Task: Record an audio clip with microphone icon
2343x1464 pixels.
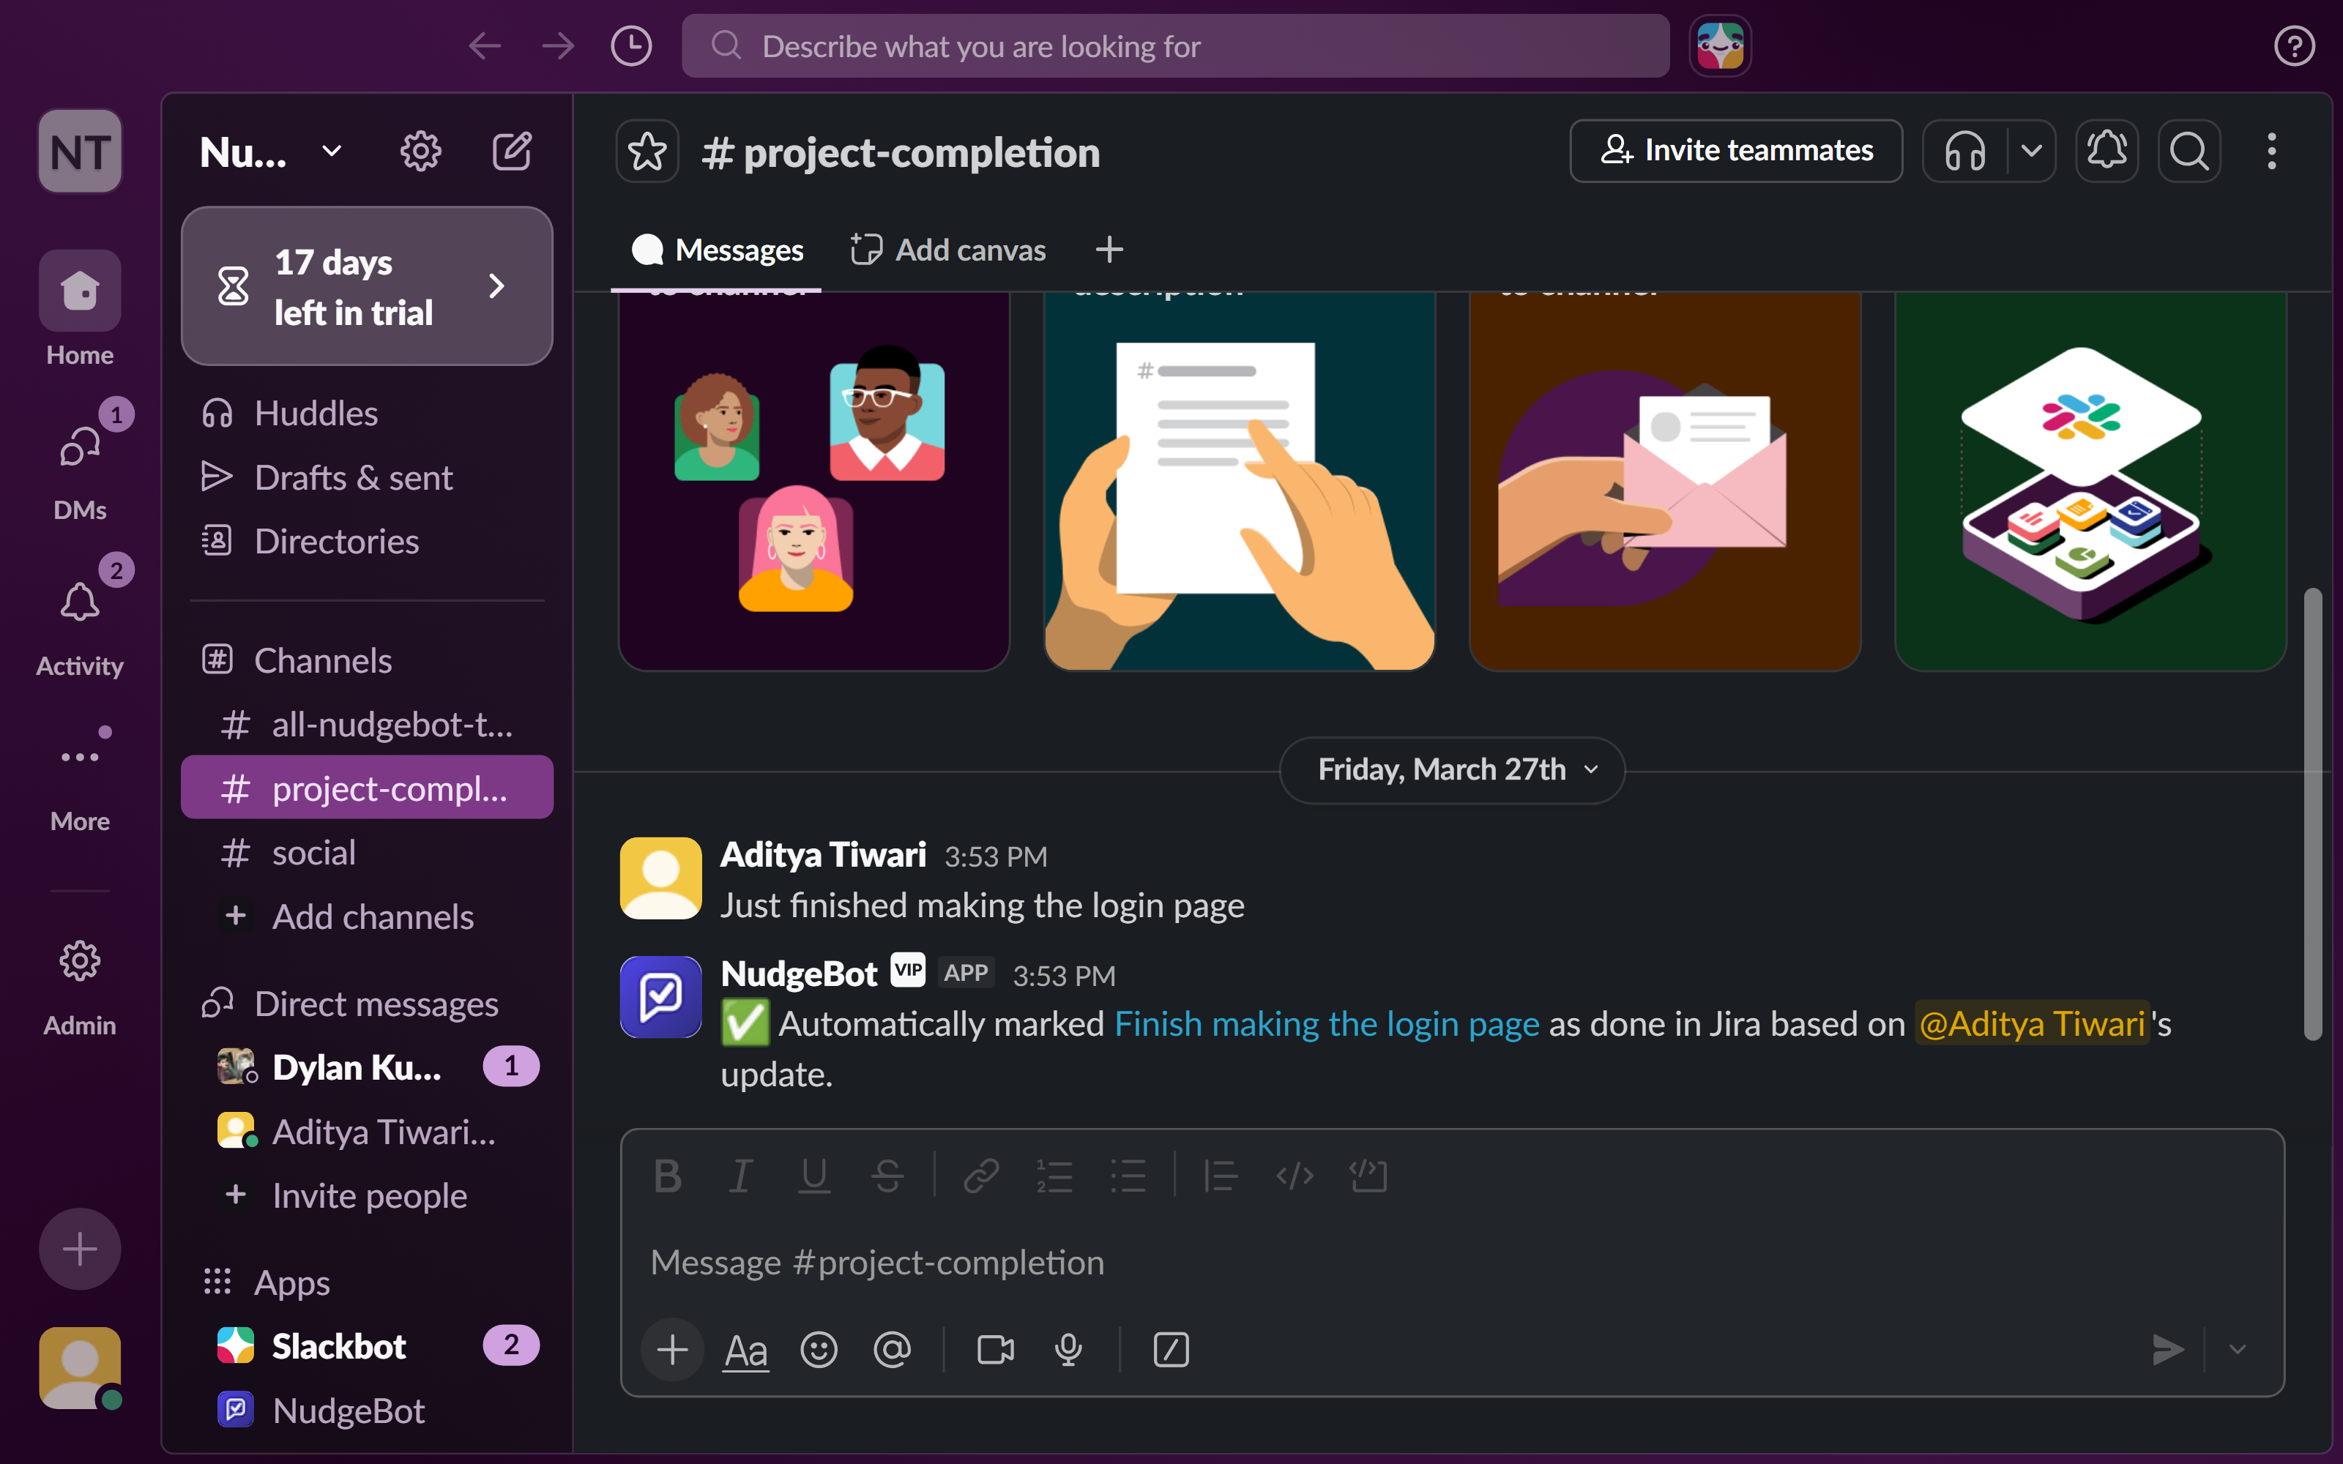Action: click(1068, 1349)
